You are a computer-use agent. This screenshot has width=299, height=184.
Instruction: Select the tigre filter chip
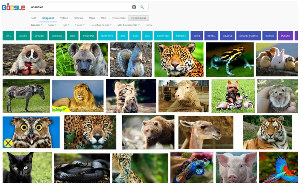point(135,36)
